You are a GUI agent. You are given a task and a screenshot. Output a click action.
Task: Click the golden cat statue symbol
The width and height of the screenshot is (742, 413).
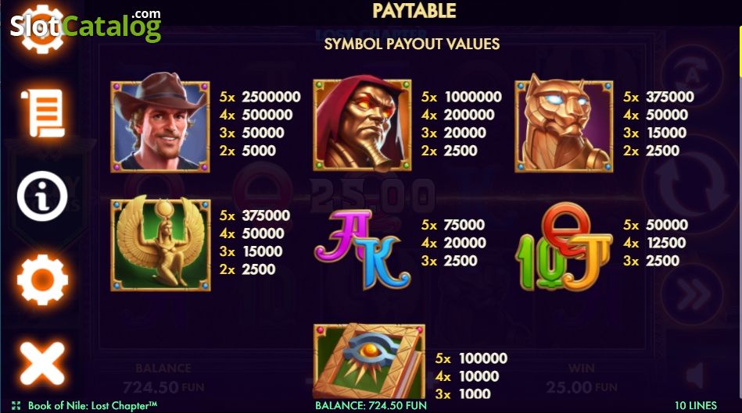point(564,123)
